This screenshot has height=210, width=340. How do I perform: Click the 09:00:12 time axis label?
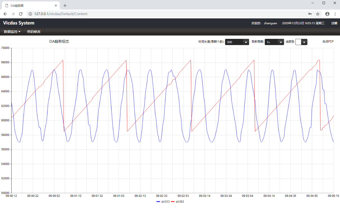(x=11, y=196)
